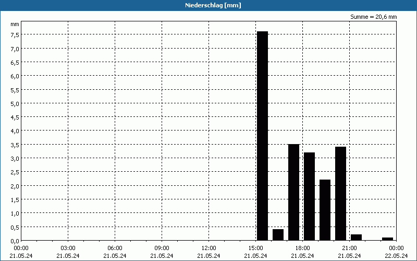The width and height of the screenshot is (417, 261).
Task: Select the 3,4 mm bar just before 21:00
Action: point(341,194)
